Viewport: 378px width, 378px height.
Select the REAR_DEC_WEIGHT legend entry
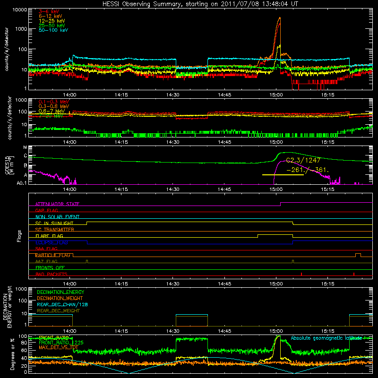tap(58, 311)
